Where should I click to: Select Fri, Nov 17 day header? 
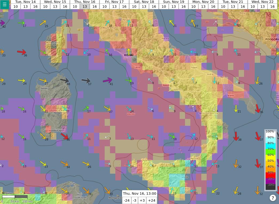pyautogui.click(x=114, y=2)
